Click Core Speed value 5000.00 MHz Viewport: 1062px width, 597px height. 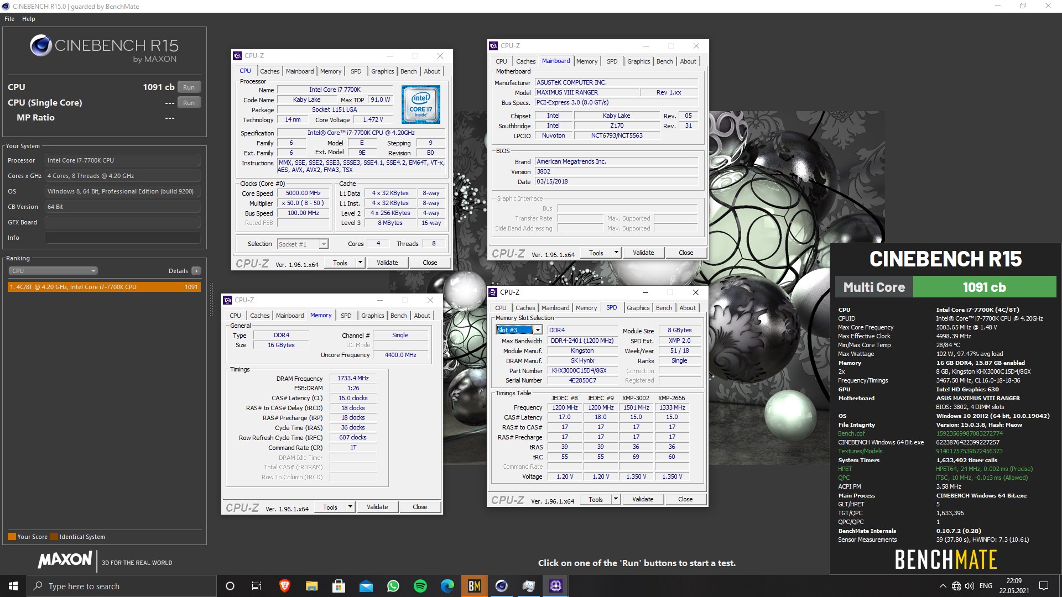click(x=303, y=193)
